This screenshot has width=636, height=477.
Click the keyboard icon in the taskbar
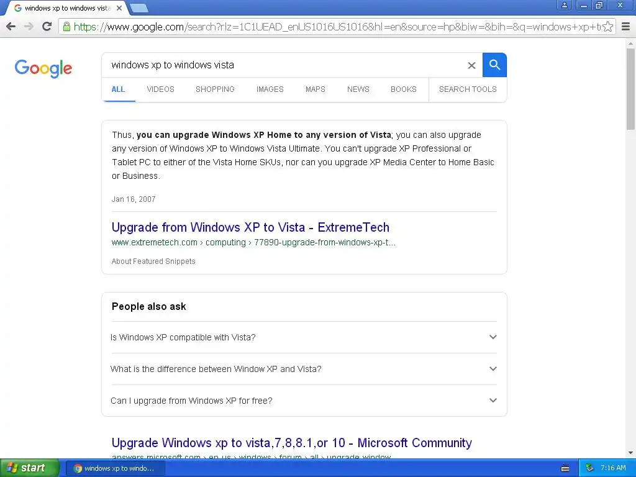(565, 468)
